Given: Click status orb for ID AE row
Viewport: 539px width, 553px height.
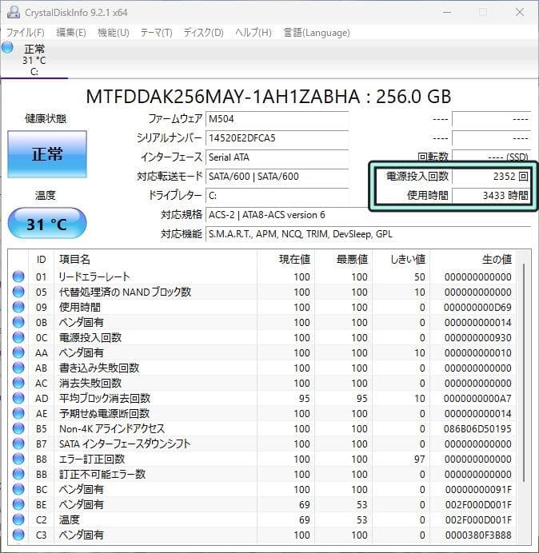Looking at the screenshot, I should click(x=18, y=413).
